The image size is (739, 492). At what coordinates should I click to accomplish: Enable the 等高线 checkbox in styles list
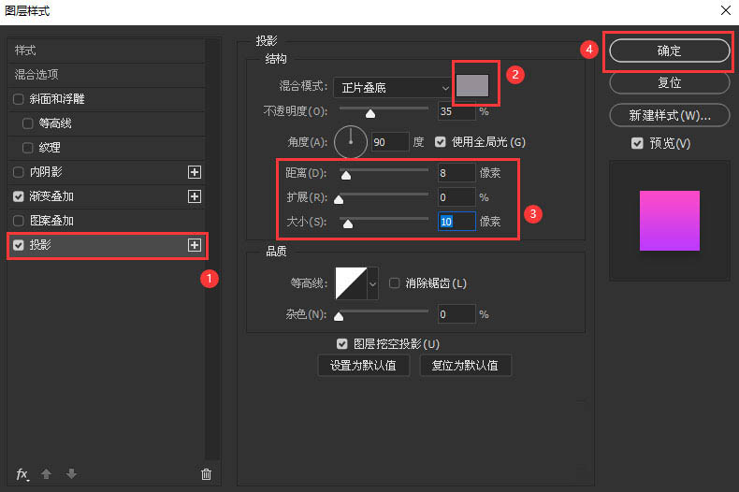(x=28, y=123)
